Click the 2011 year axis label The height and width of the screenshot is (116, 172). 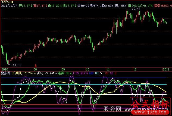coord(166,69)
